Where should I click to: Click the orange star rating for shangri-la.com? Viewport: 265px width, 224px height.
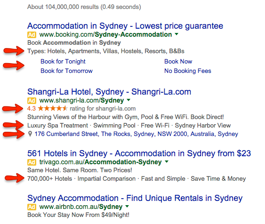[53, 108]
